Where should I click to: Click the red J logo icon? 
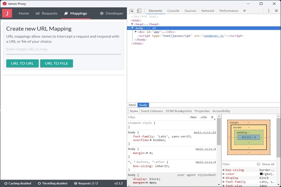[7, 13]
